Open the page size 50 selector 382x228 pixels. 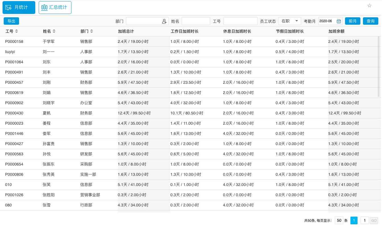click(339, 220)
